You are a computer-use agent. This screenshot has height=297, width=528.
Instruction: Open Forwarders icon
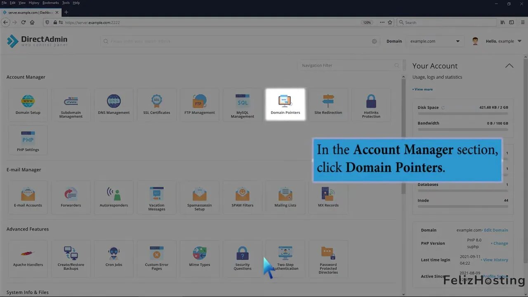point(71,197)
